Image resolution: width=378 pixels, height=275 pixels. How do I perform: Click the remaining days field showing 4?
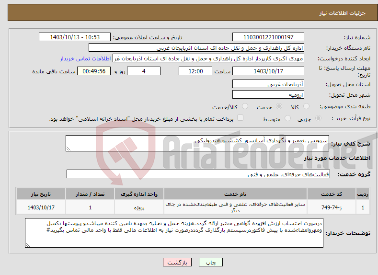pyautogui.click(x=144, y=71)
